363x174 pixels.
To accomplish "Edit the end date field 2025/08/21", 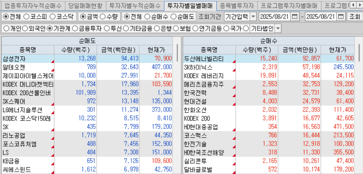I will [321, 17].
